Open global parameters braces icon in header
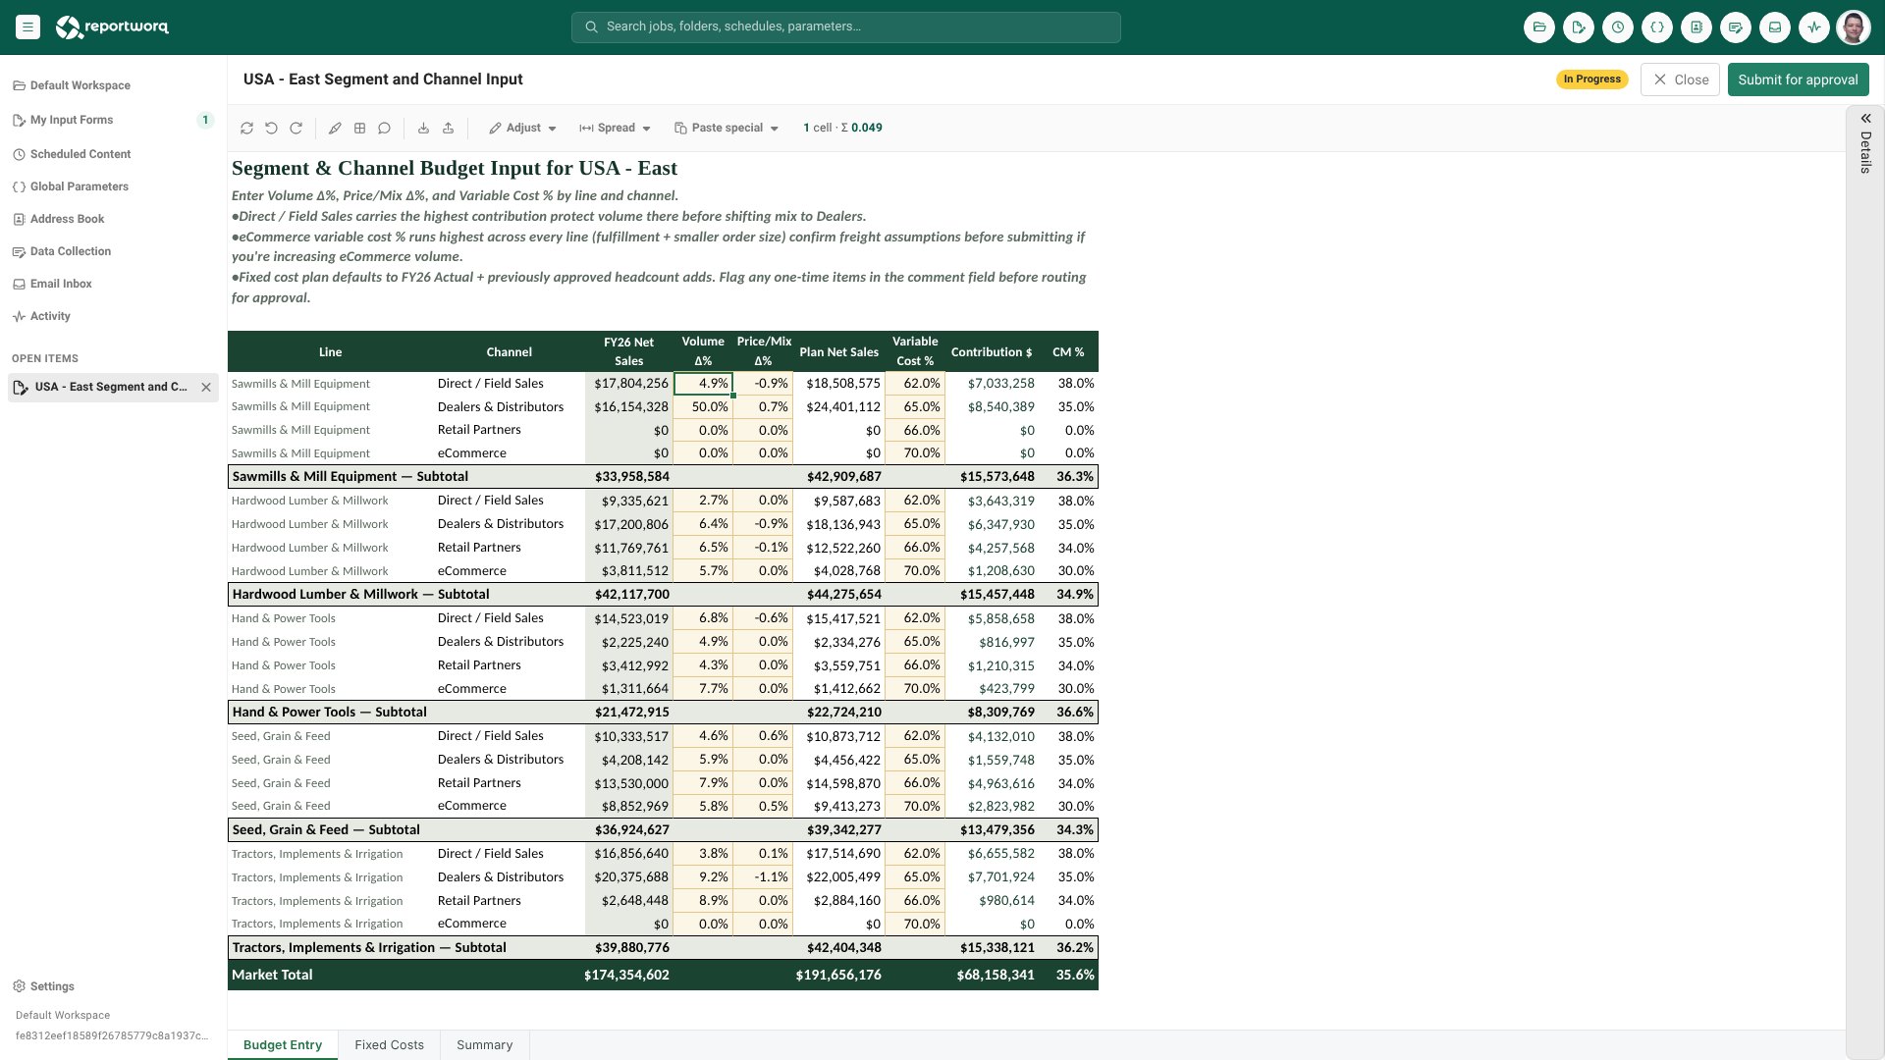The height and width of the screenshot is (1060, 1885). 1657,27
